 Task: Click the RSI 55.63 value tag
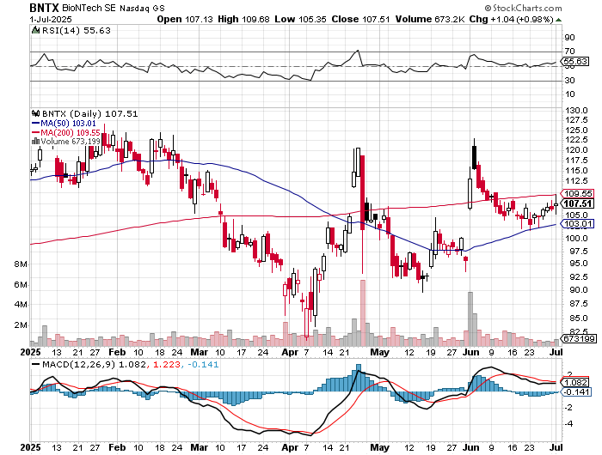pyautogui.click(x=576, y=62)
